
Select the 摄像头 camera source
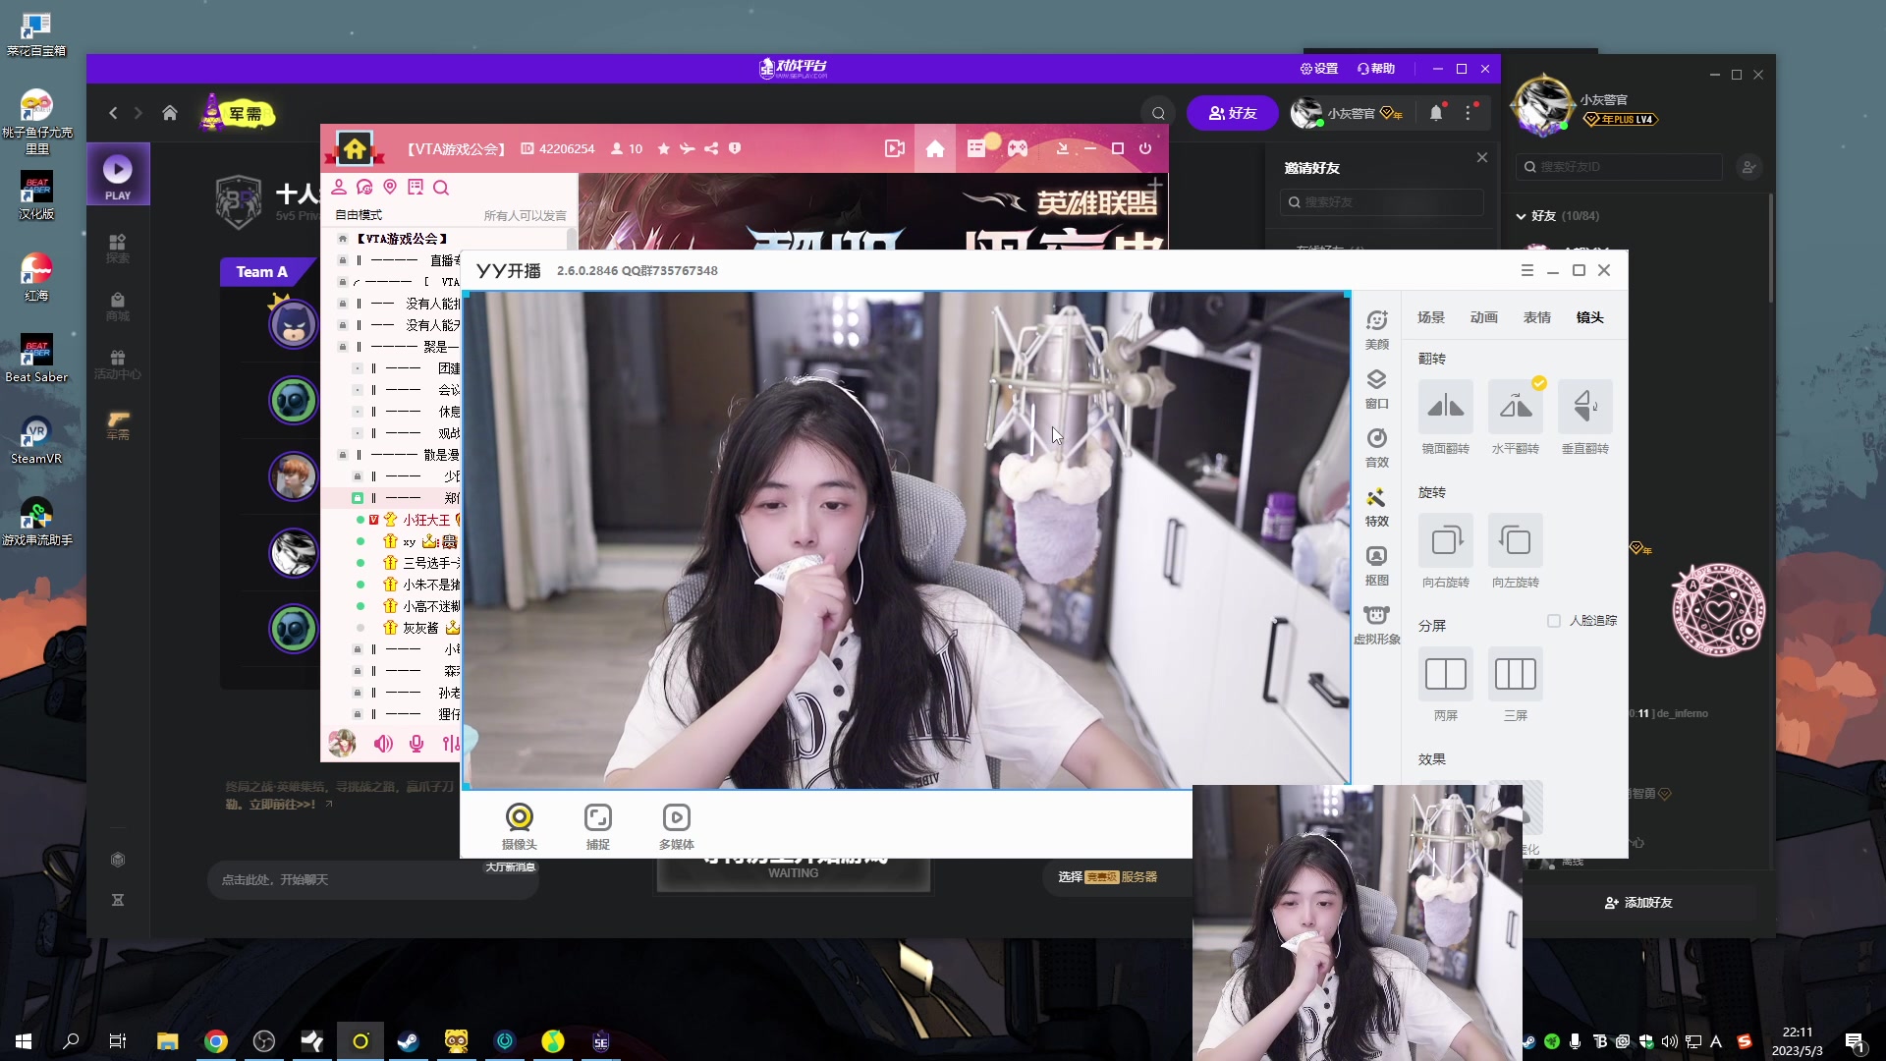coord(519,826)
